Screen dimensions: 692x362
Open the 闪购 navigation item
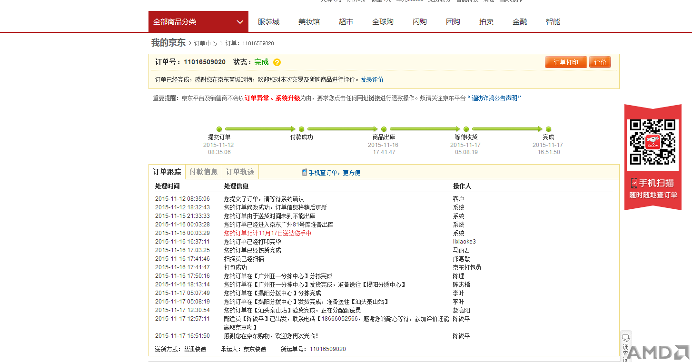pyautogui.click(x=420, y=21)
